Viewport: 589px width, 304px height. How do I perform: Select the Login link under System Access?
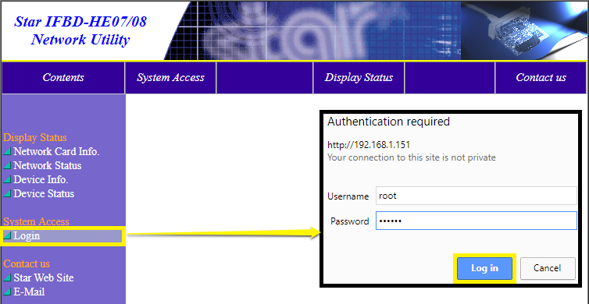pos(27,236)
